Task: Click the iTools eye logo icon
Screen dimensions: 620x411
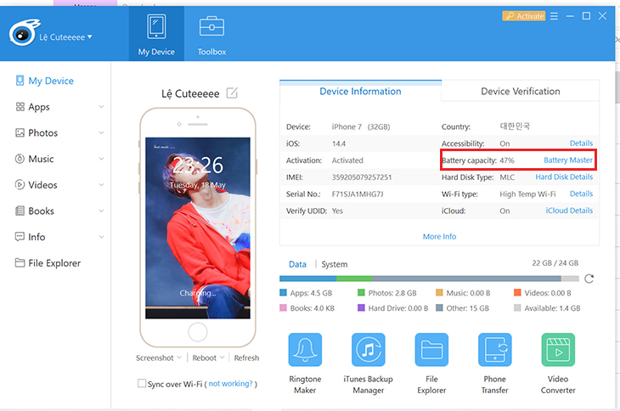Action: tap(24, 33)
